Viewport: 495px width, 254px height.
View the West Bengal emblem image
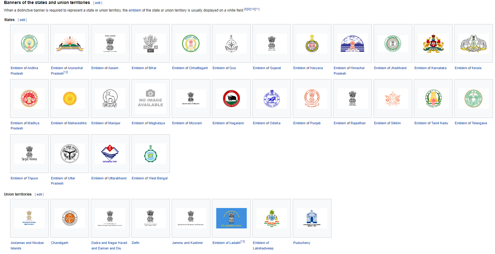(x=150, y=154)
